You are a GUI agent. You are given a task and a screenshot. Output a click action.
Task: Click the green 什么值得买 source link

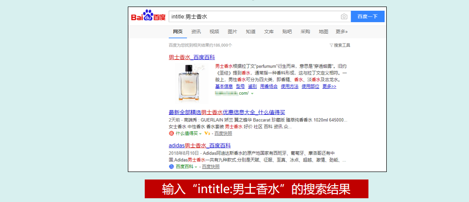click(x=187, y=134)
